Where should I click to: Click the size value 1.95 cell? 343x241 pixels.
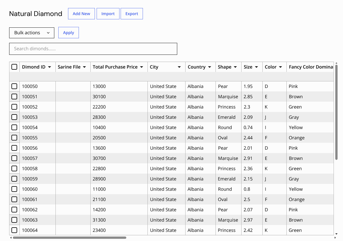click(x=252, y=86)
